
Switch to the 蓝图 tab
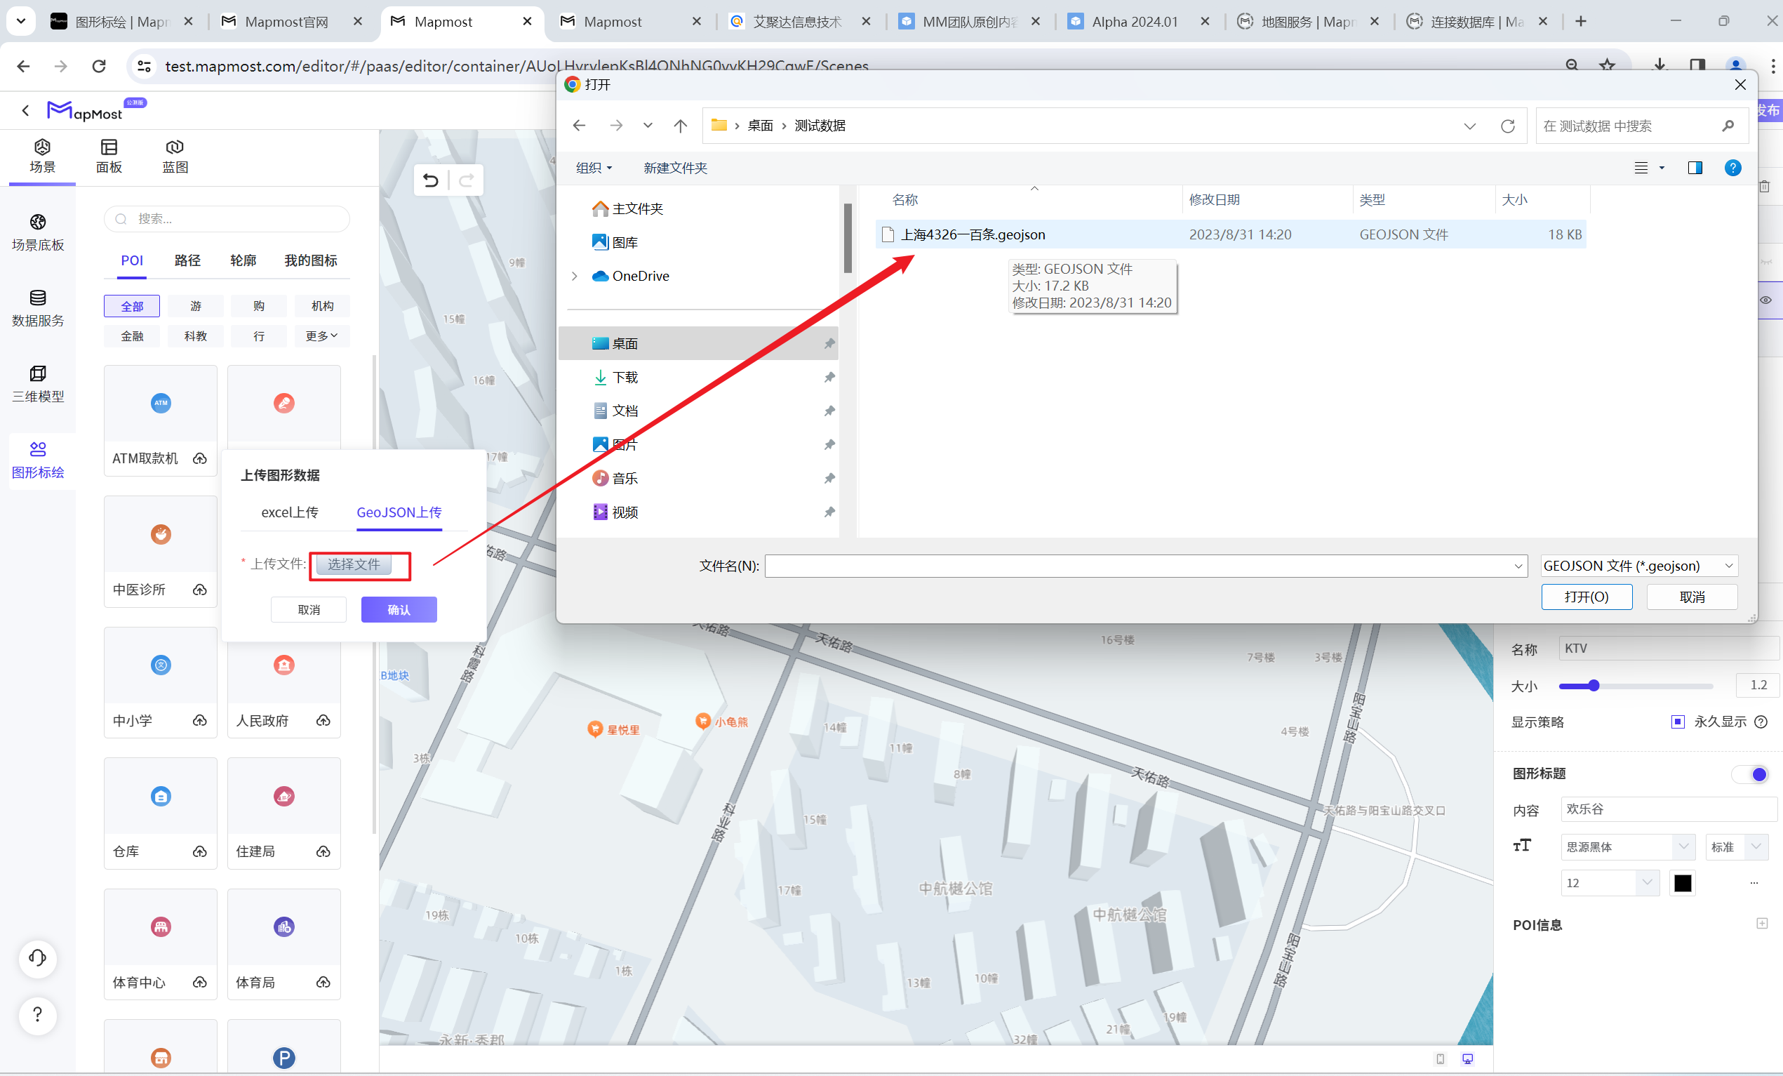pos(175,157)
